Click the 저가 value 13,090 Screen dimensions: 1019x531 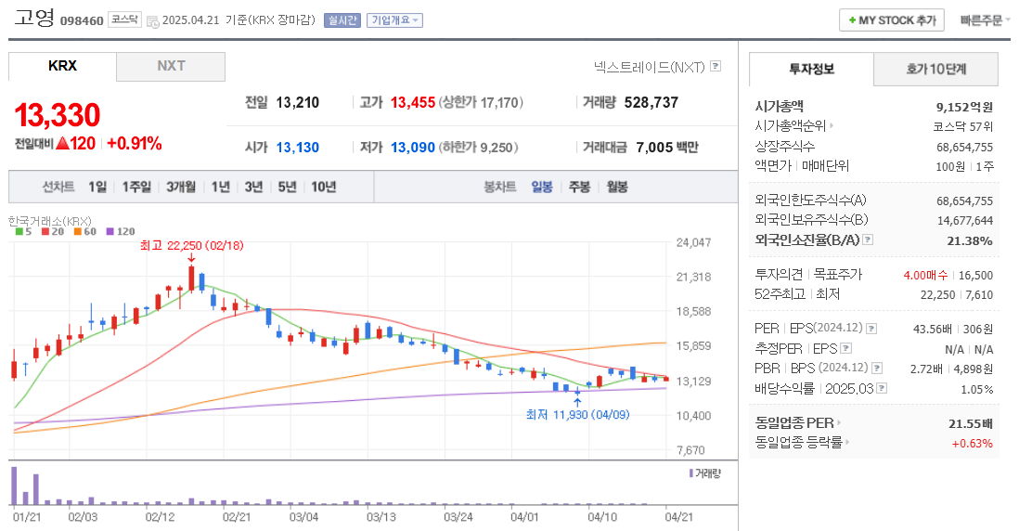(x=413, y=148)
